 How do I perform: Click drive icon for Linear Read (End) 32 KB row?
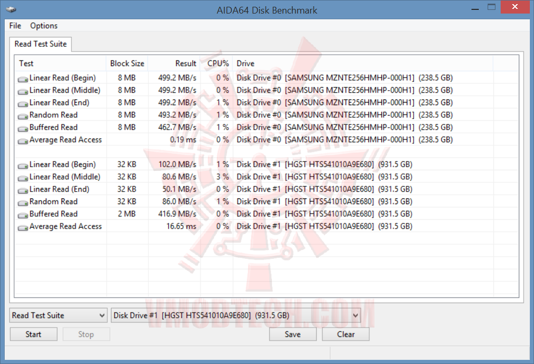[23, 191]
